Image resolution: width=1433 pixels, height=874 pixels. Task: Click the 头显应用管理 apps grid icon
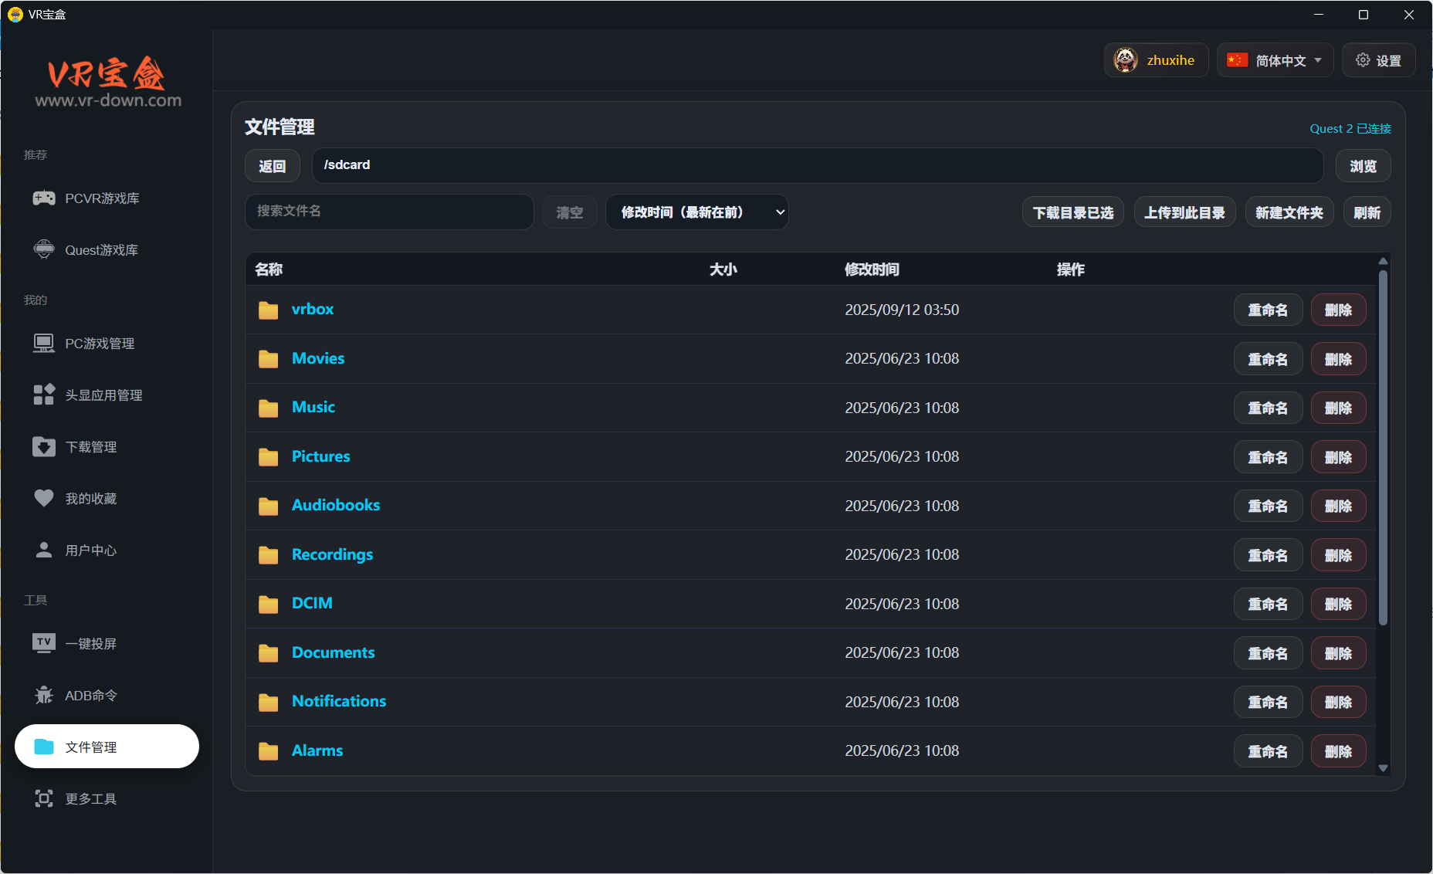(44, 395)
